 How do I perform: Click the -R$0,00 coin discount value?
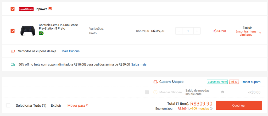point(254,92)
